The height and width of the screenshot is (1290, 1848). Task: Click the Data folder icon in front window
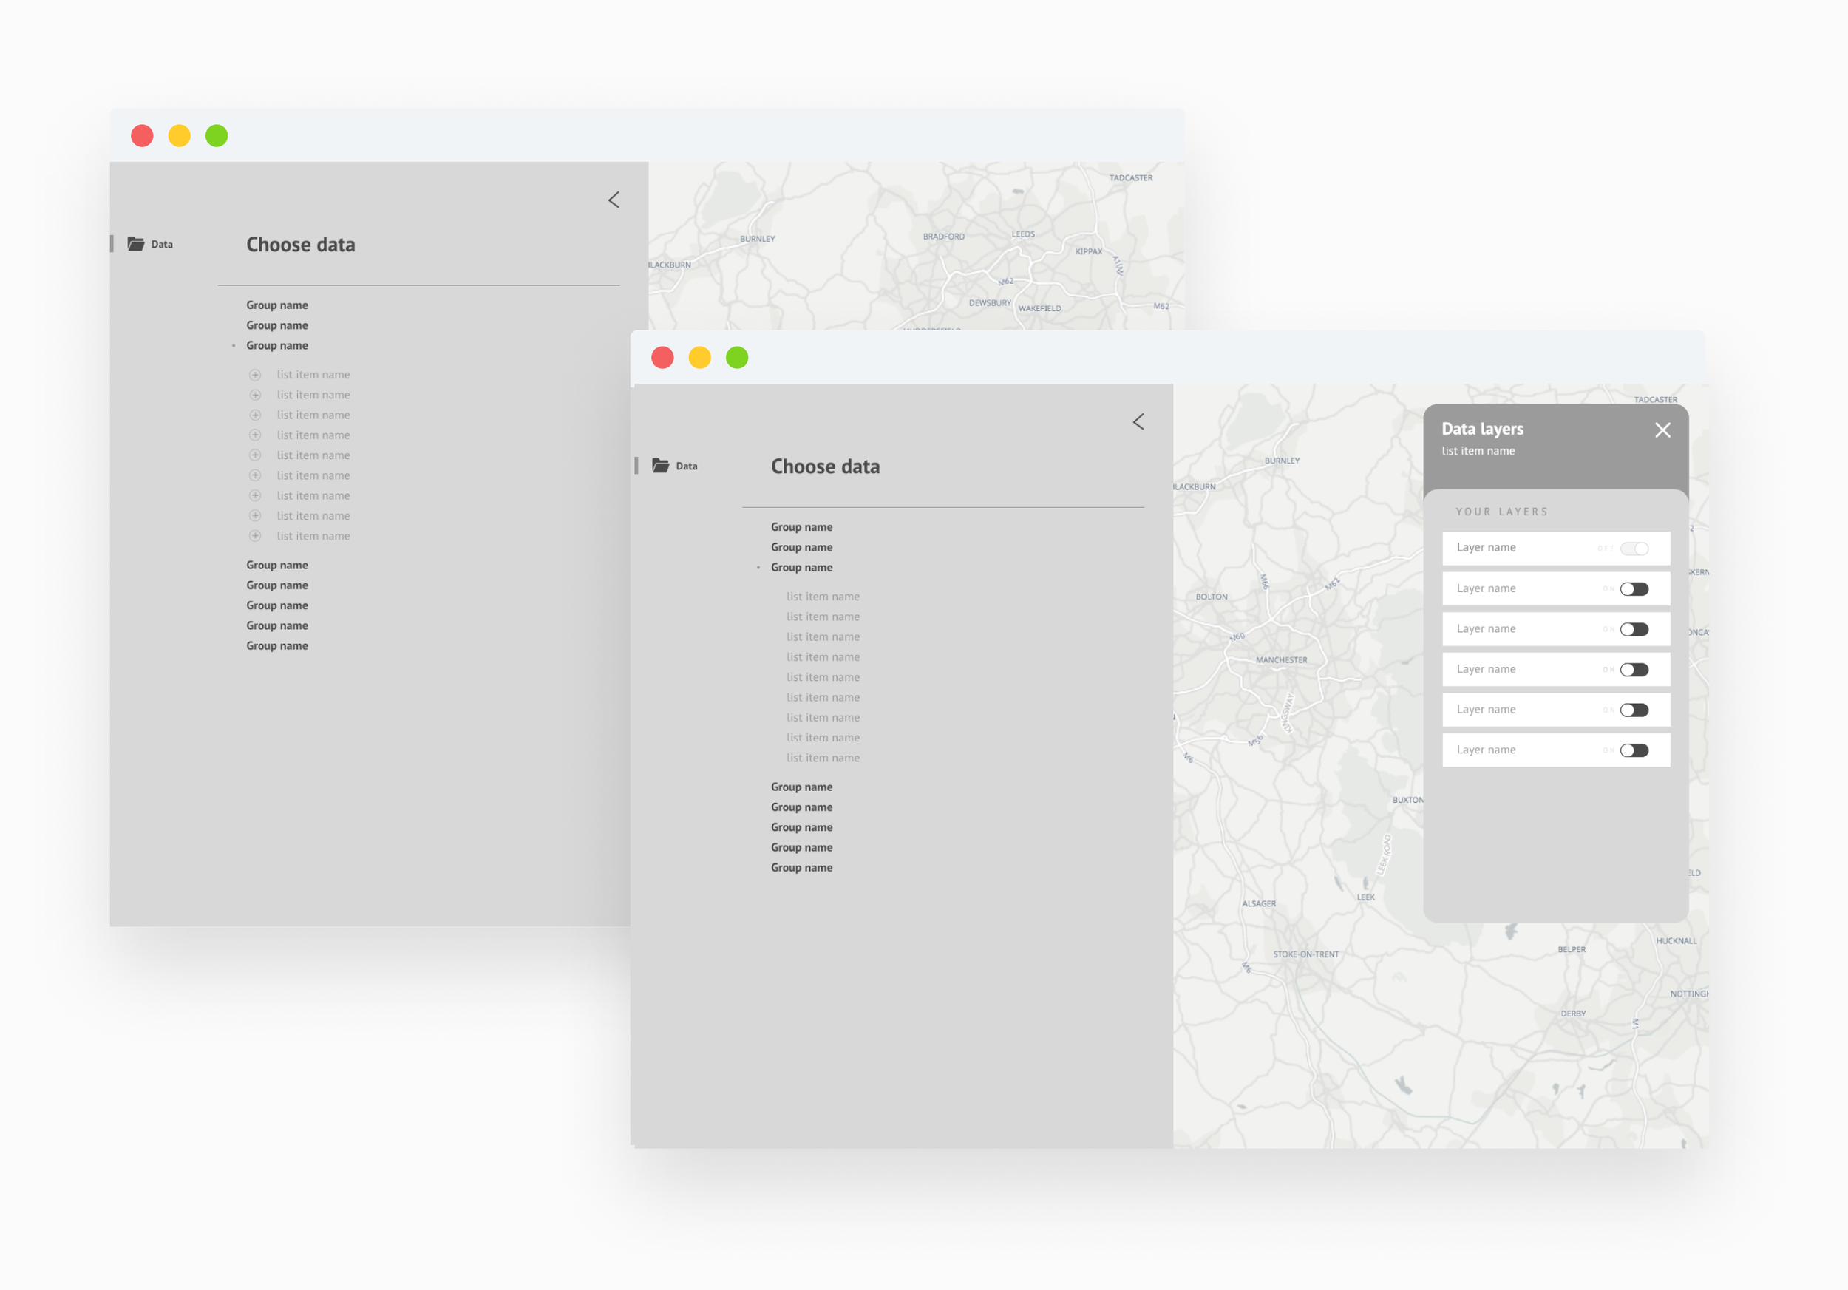tap(660, 466)
